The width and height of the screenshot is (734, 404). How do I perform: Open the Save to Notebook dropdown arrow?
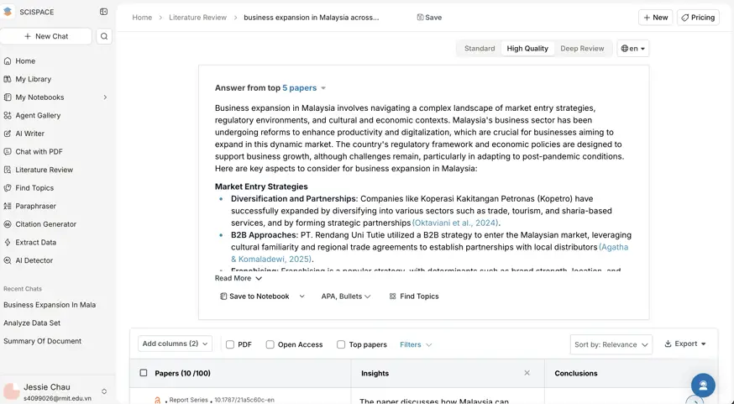point(302,296)
